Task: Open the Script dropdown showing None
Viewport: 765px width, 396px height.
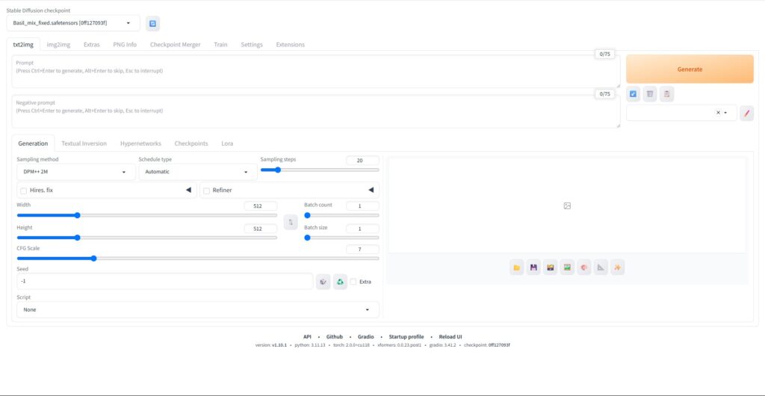Action: [197, 309]
